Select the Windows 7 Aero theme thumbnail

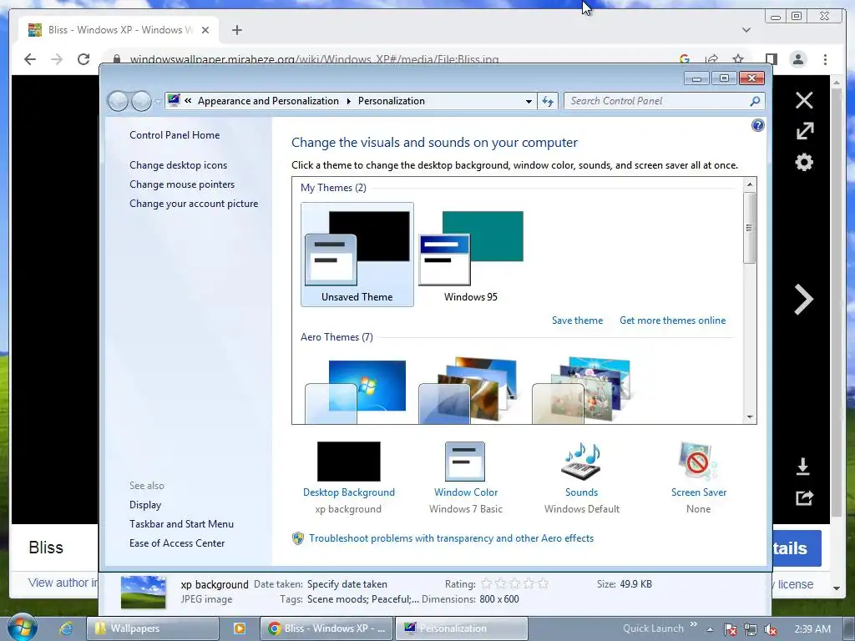tap(356, 391)
